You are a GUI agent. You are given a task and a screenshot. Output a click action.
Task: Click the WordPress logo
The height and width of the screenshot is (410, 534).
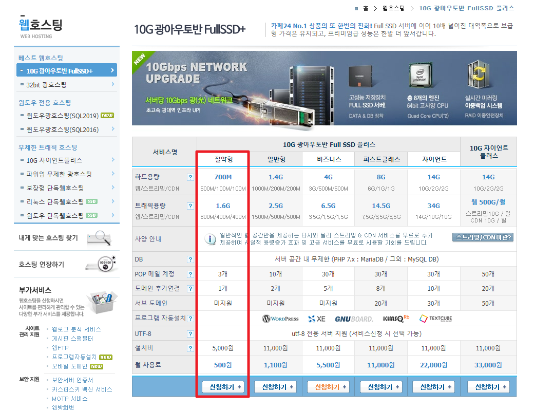(280, 319)
